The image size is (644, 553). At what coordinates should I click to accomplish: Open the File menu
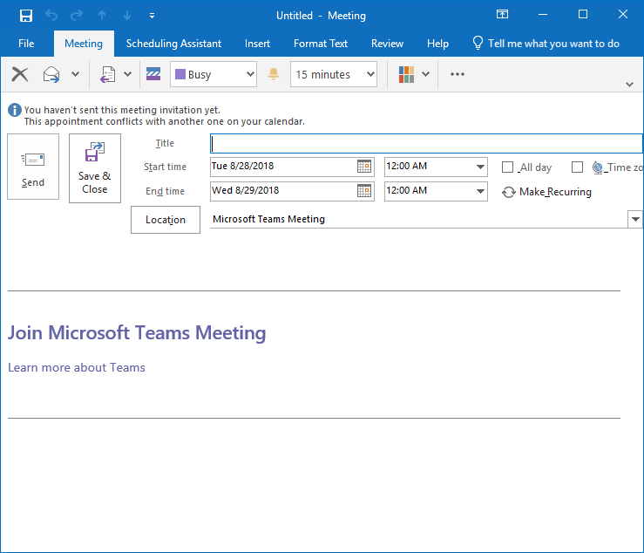click(x=26, y=44)
